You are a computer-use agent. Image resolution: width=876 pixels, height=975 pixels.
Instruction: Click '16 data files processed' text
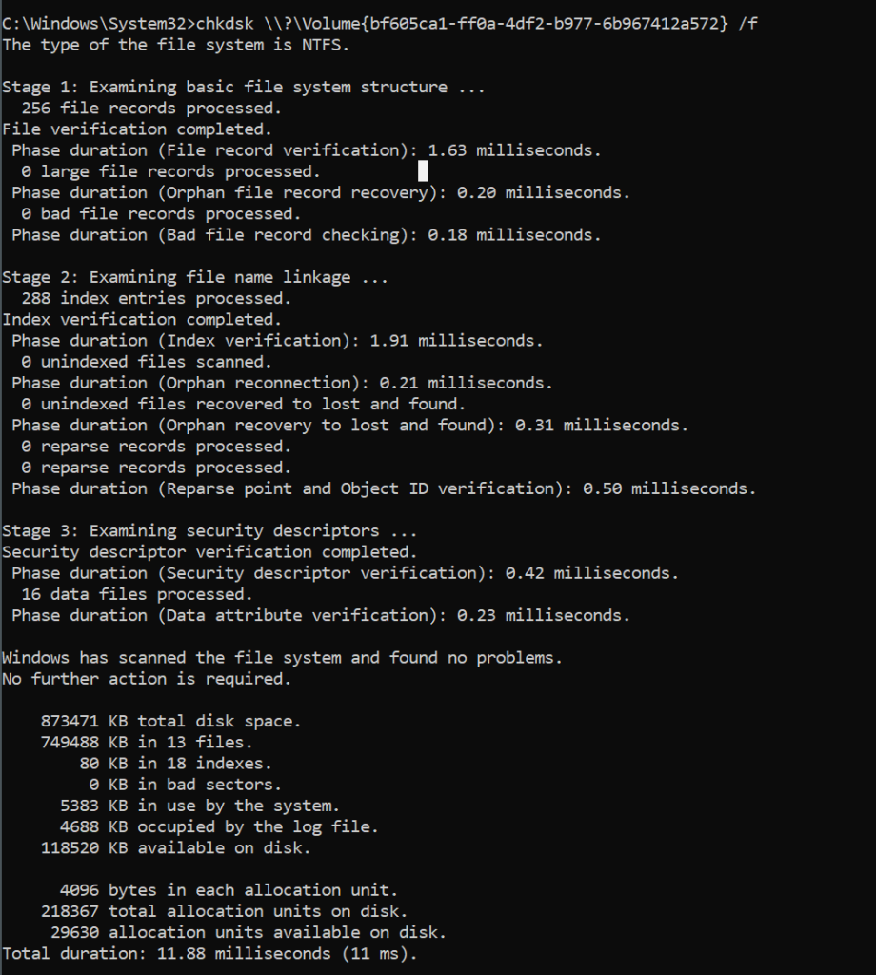click(x=137, y=594)
